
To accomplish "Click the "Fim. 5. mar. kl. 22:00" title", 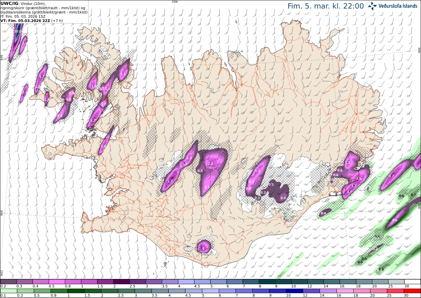I will click(x=326, y=6).
